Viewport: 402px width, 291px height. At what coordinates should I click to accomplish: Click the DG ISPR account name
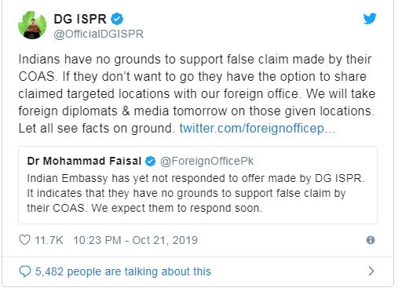(80, 19)
